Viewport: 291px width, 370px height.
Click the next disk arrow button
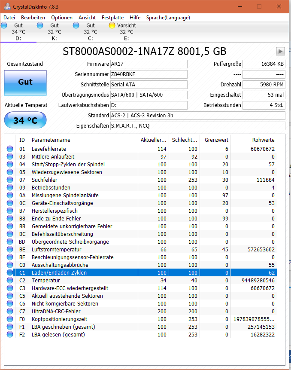[x=280, y=51]
